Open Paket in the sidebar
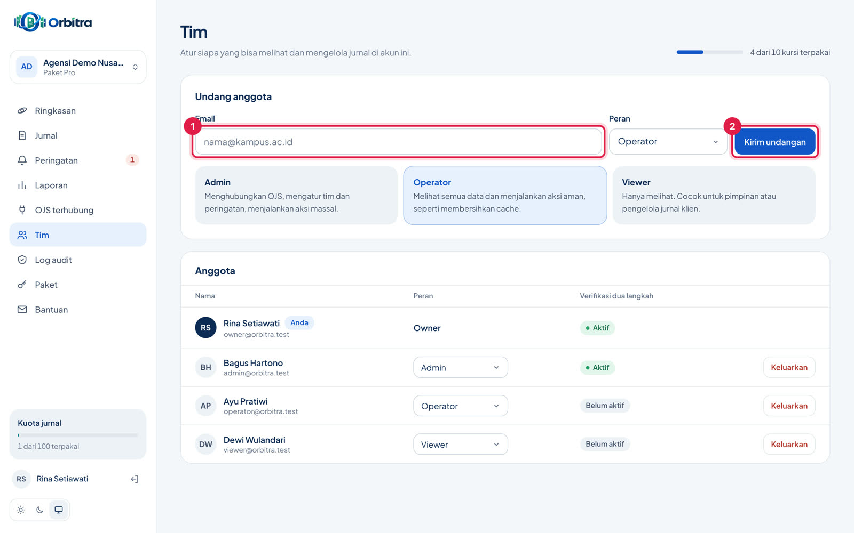 point(78,285)
